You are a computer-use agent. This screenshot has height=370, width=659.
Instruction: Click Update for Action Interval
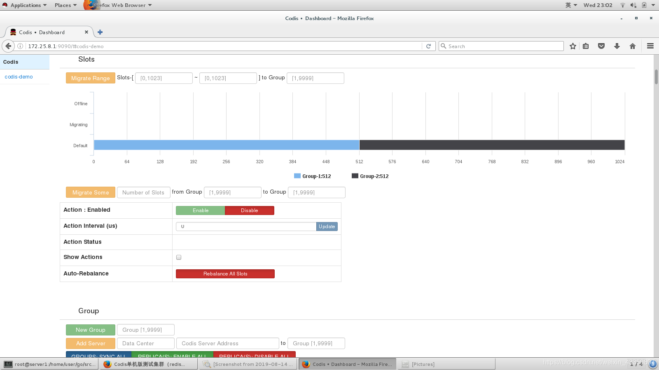coord(327,227)
